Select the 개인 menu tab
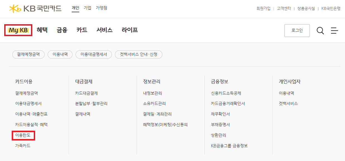Image resolution: width=345 pixels, height=161 pixels. pyautogui.click(x=75, y=8)
